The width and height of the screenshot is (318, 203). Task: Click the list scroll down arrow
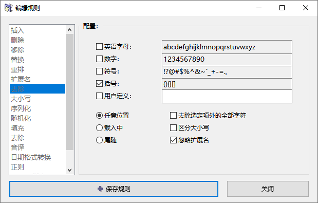tap(69, 170)
